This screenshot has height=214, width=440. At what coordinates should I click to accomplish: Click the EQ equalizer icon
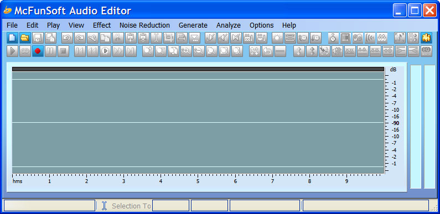[x=426, y=51]
